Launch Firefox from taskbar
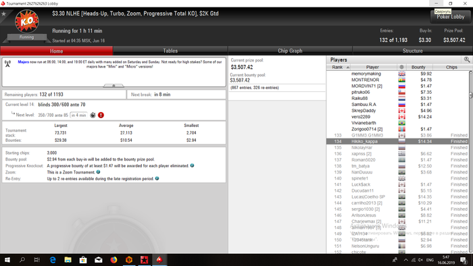This screenshot has height=266, width=473. point(114,260)
